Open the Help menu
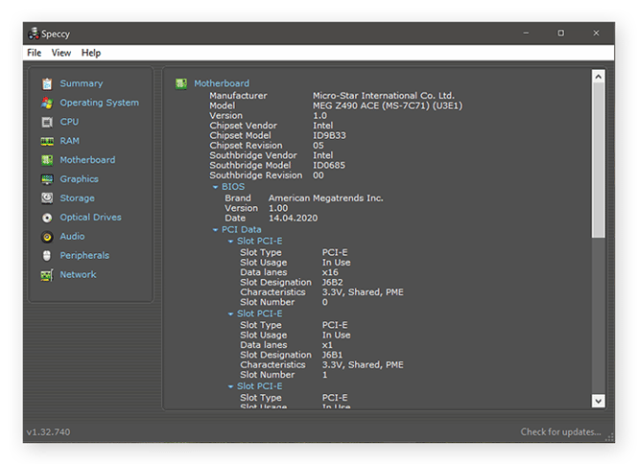Screen dimensions: 637x464 click(x=91, y=53)
